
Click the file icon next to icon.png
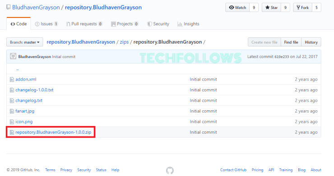click(12, 122)
